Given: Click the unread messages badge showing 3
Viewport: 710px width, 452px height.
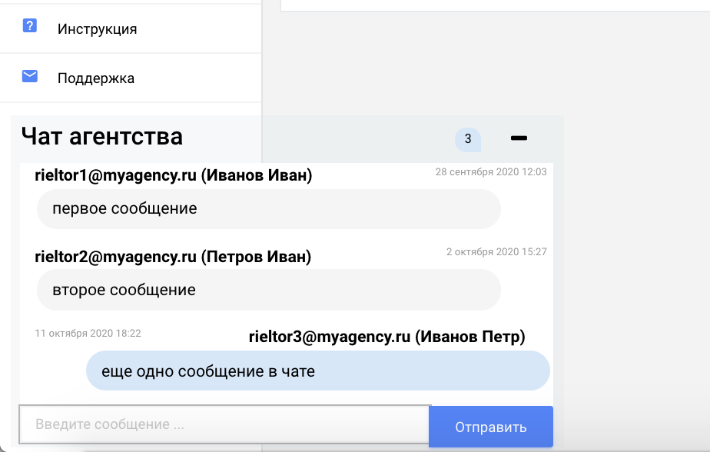Looking at the screenshot, I should [x=468, y=139].
